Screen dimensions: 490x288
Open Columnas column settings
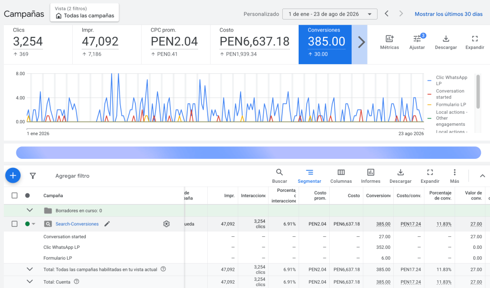click(341, 176)
